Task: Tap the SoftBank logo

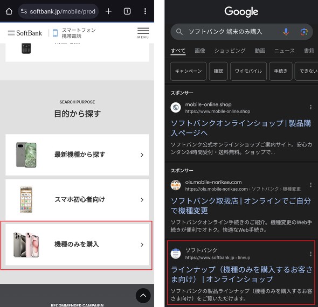Action: 25,33
